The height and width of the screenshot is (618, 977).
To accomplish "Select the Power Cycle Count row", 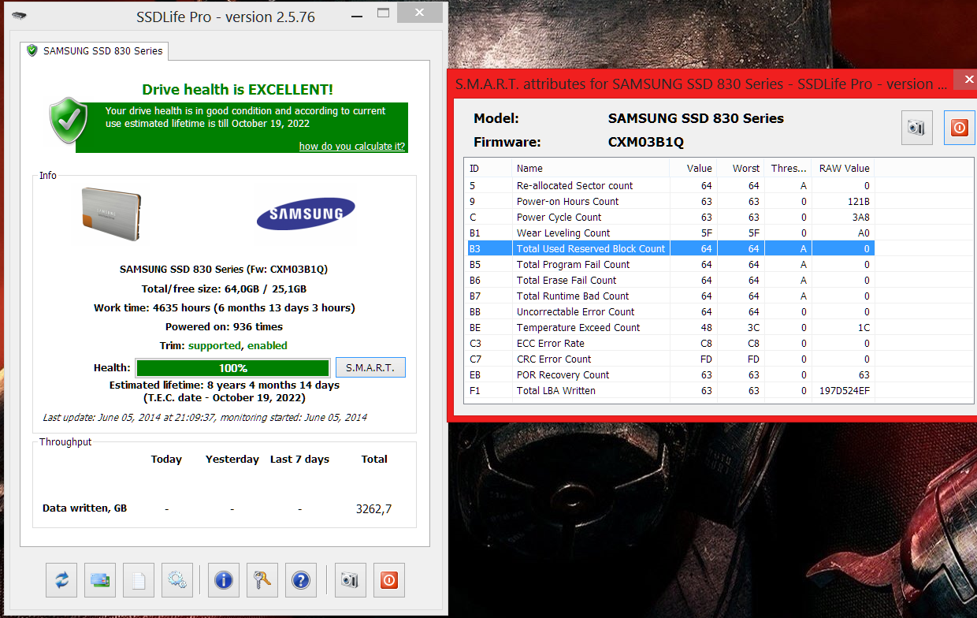I will [x=670, y=217].
